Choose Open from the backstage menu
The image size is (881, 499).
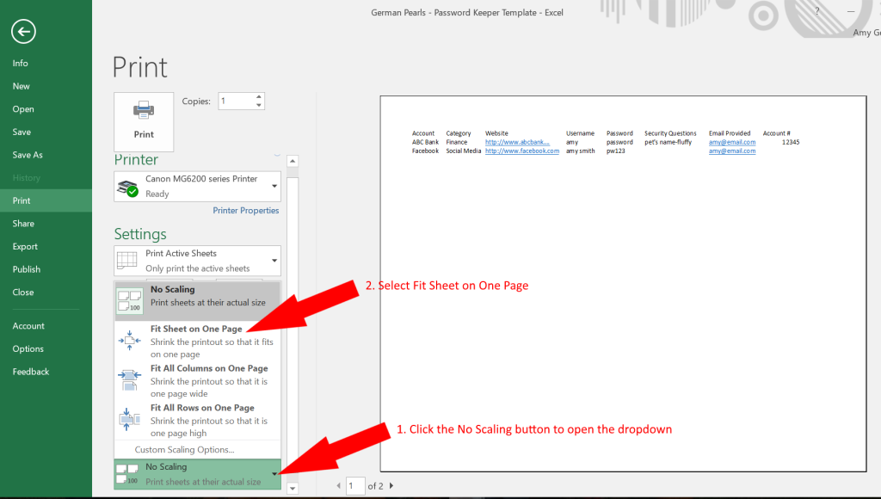tap(23, 109)
